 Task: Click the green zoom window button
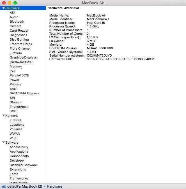(15, 3)
